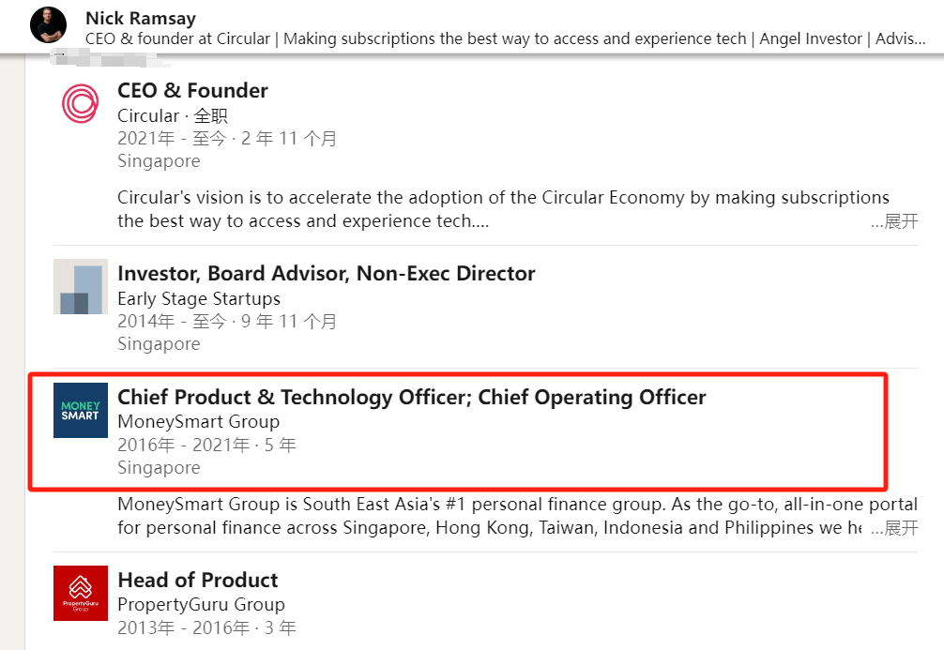Click the PropertyGuru Group company name
Viewport: 944px width, 650px height.
[201, 605]
